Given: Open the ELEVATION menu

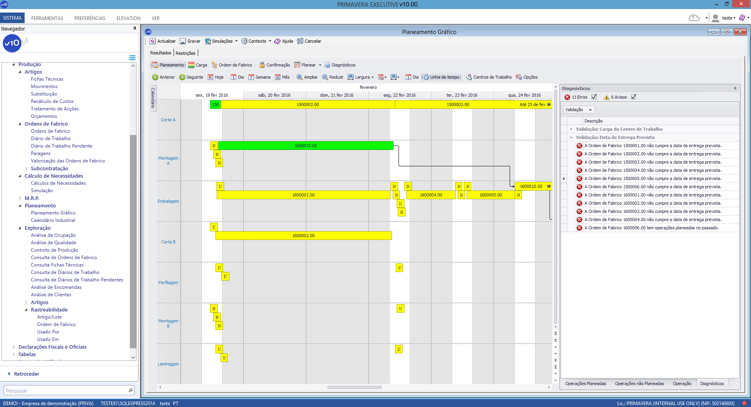Looking at the screenshot, I should click(128, 18).
